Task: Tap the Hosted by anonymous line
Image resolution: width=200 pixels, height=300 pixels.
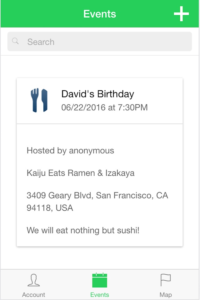Action: [70, 151]
